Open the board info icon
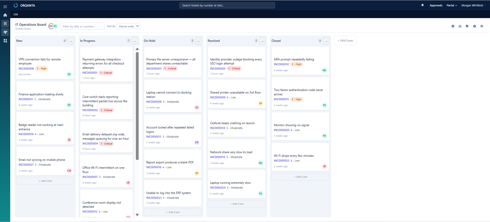Viewport: 490px width, 222px height. [453, 26]
